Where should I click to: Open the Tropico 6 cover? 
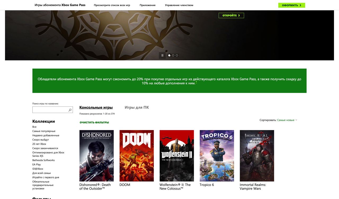pyautogui.click(x=217, y=156)
